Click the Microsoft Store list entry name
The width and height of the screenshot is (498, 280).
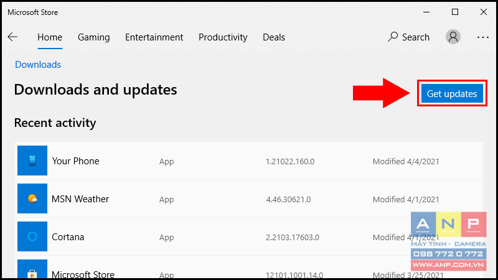coord(83,274)
